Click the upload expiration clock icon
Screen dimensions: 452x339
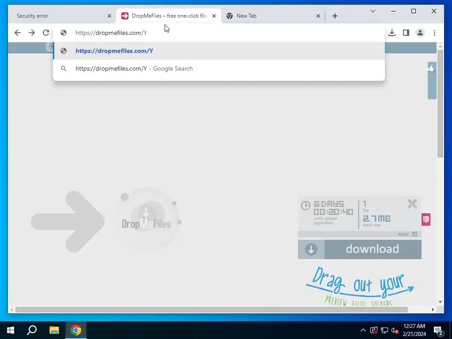click(x=305, y=206)
